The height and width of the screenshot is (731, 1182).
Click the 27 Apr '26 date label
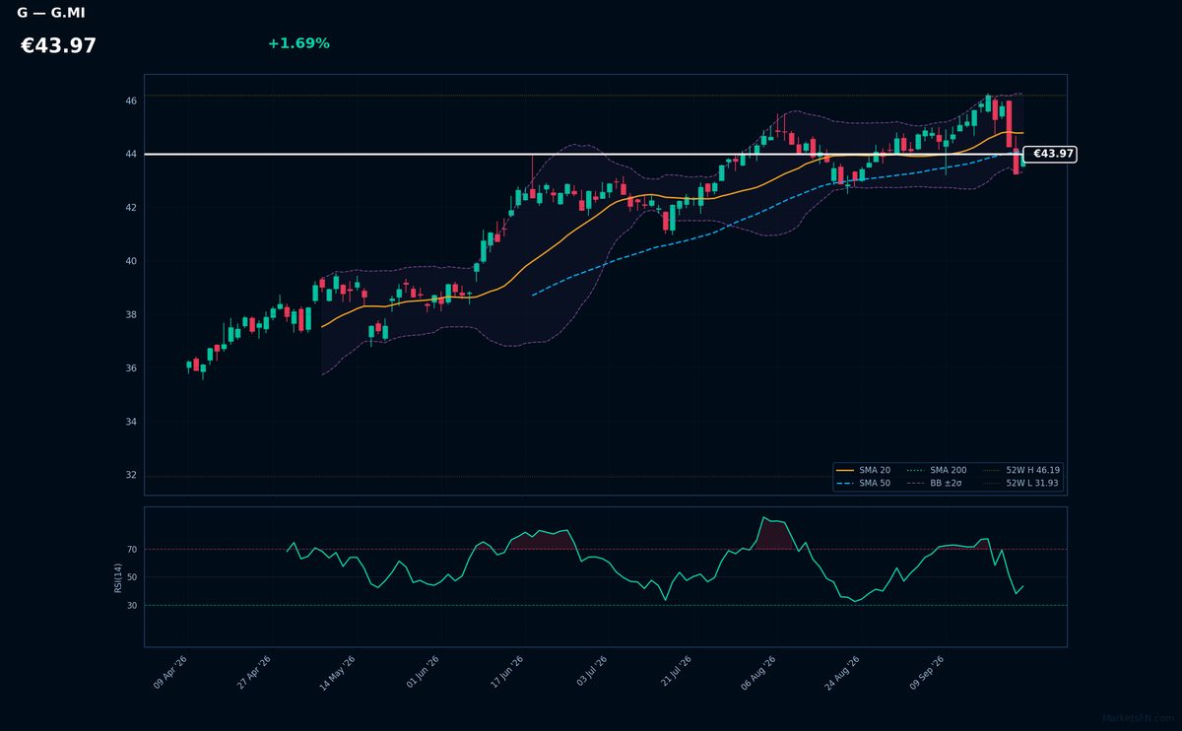tap(253, 673)
